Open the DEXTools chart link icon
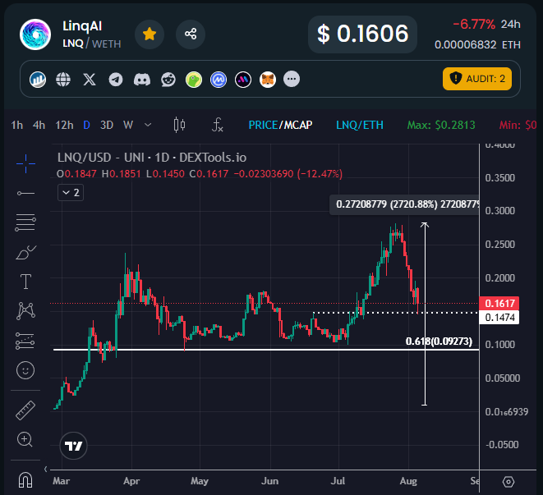This screenshot has height=495, width=543. pos(38,80)
